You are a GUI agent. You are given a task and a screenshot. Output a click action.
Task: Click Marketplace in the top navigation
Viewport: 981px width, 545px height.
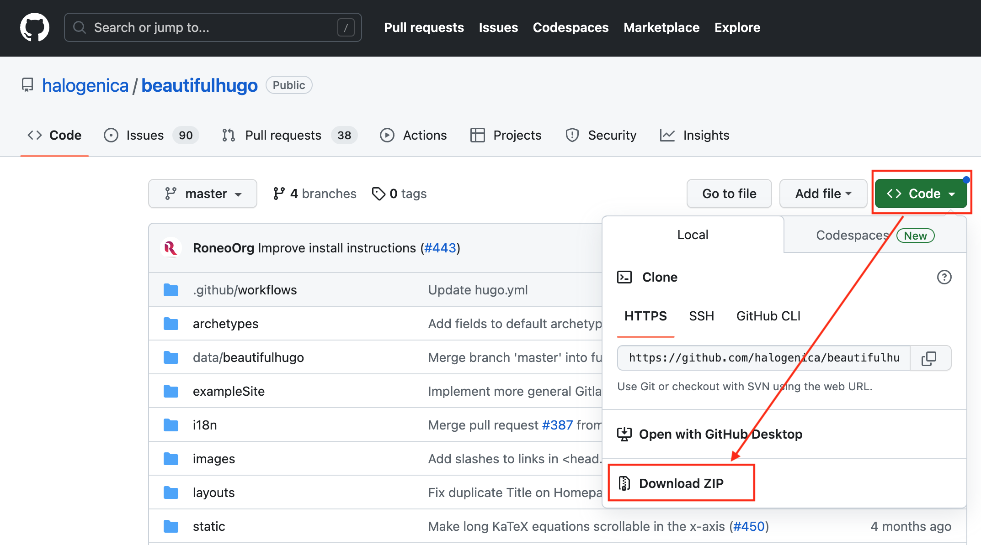click(x=661, y=27)
